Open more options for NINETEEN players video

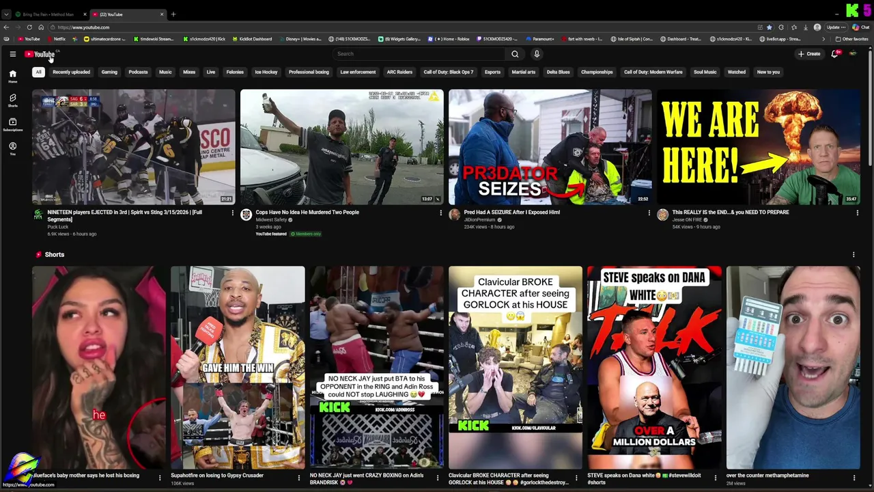(x=232, y=213)
